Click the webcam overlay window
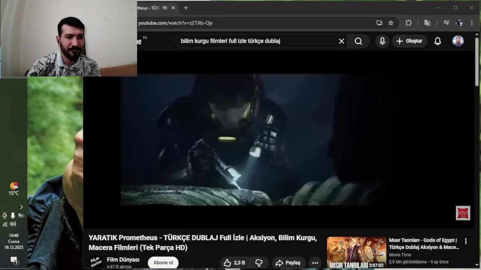The width and height of the screenshot is (481, 270). point(68,38)
